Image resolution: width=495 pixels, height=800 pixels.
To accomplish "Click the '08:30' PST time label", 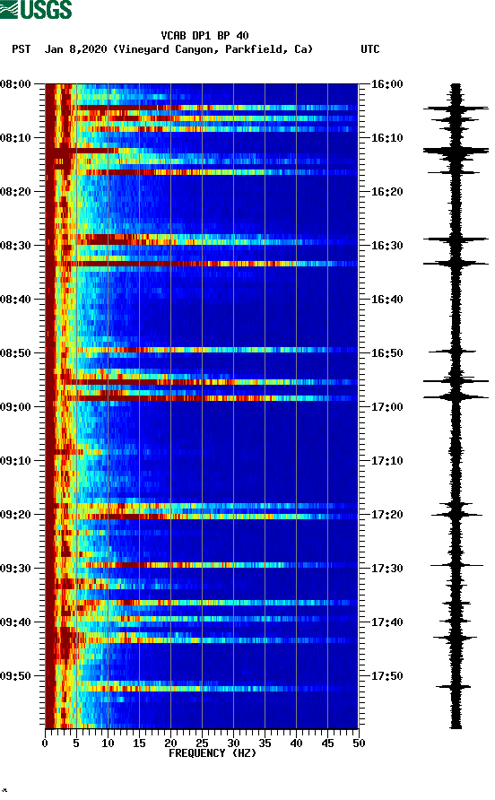I will (15, 246).
